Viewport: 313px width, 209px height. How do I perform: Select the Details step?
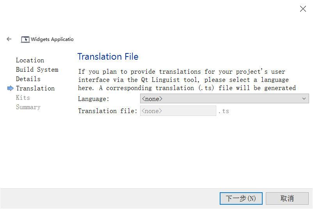(x=28, y=79)
